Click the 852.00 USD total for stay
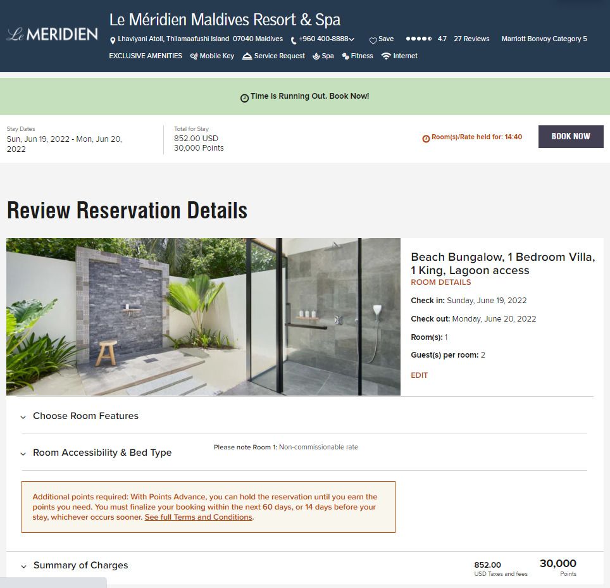 click(x=196, y=139)
